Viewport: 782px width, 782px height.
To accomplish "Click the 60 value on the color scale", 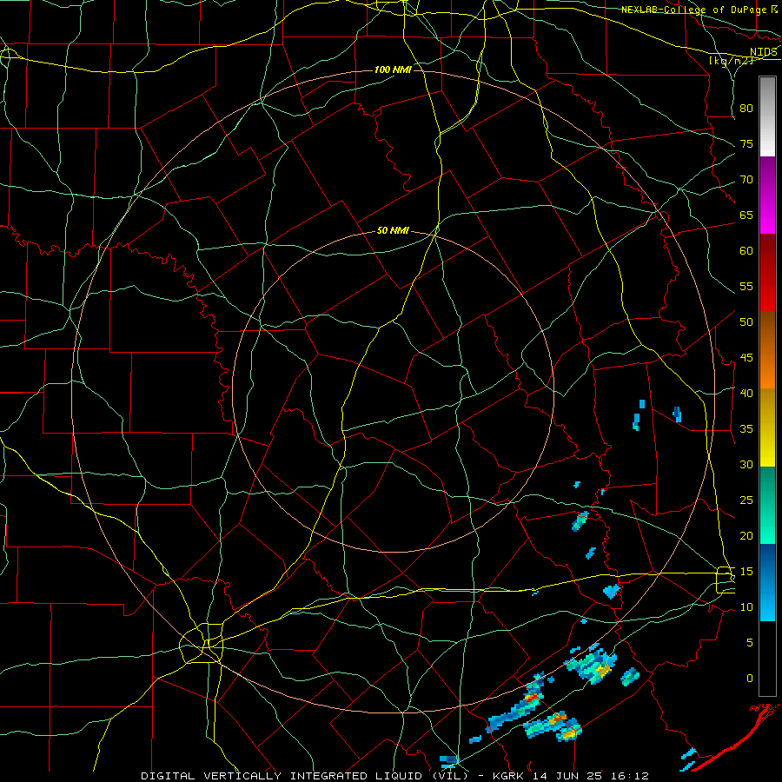I will [746, 251].
